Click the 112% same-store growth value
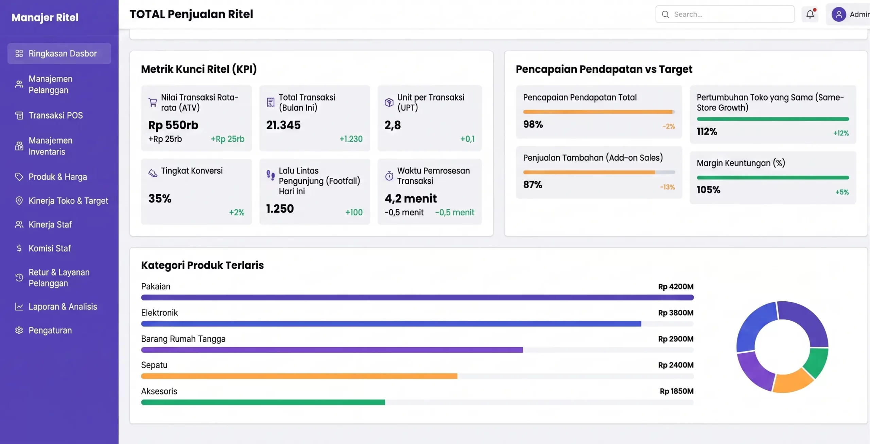The width and height of the screenshot is (870, 444). (707, 131)
